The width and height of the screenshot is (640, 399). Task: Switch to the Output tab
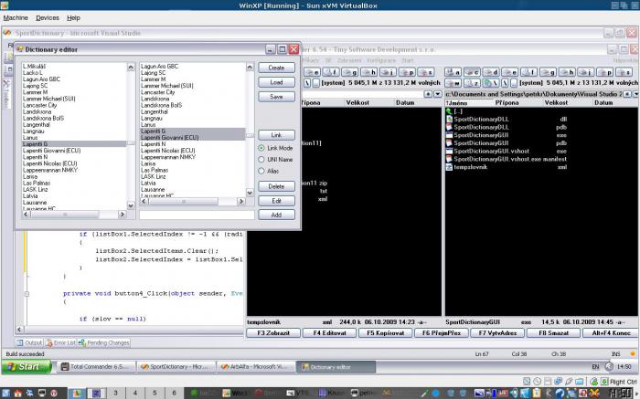[x=30, y=342]
